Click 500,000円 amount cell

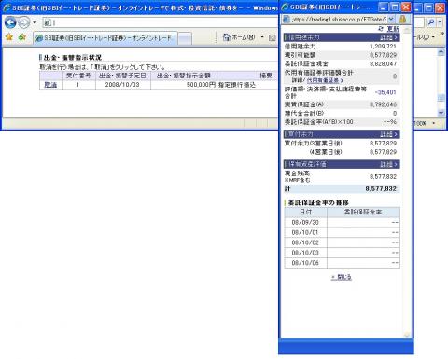[184, 85]
